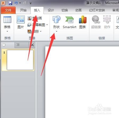Click the redo button in quick access
Viewport: 119px width, 118px height.
point(24,3)
